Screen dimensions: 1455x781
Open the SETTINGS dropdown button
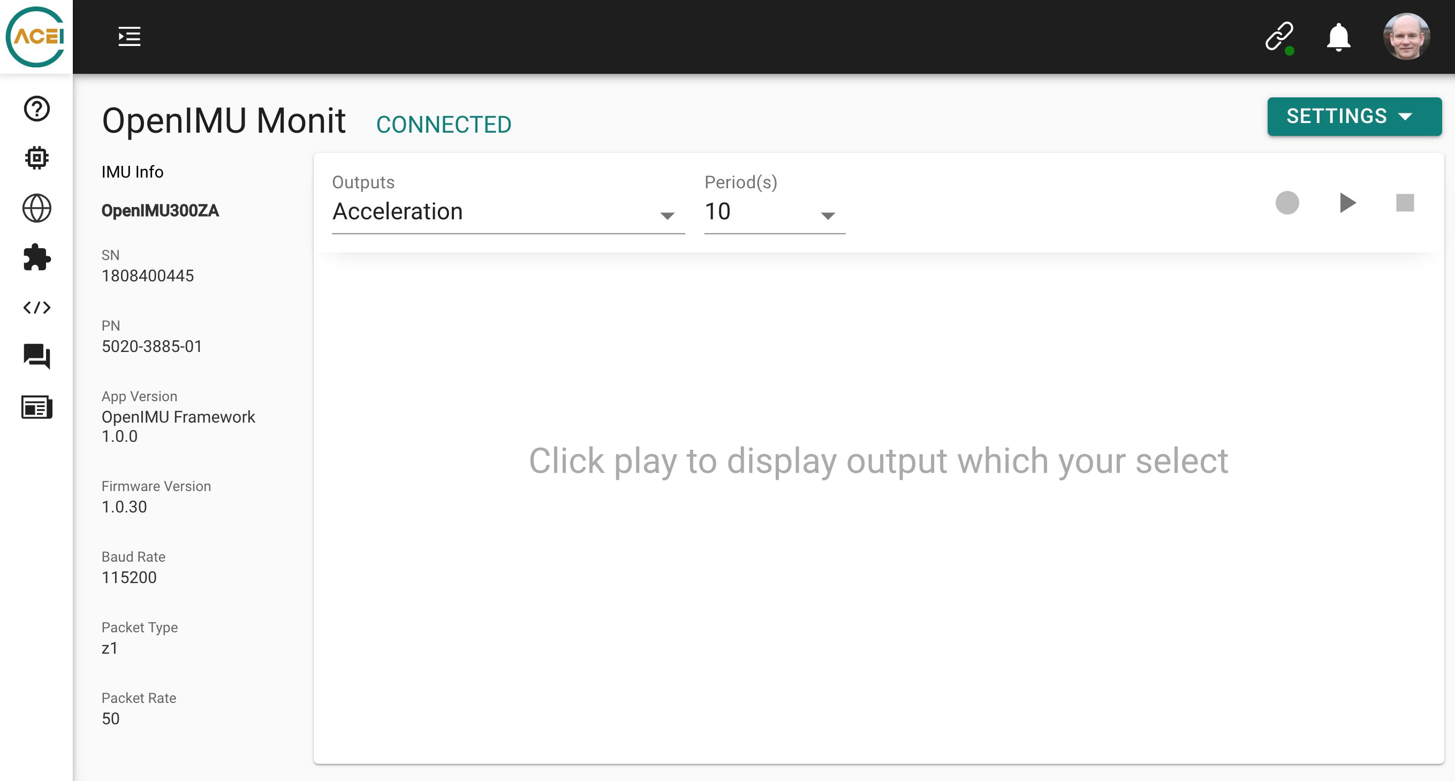1354,116
